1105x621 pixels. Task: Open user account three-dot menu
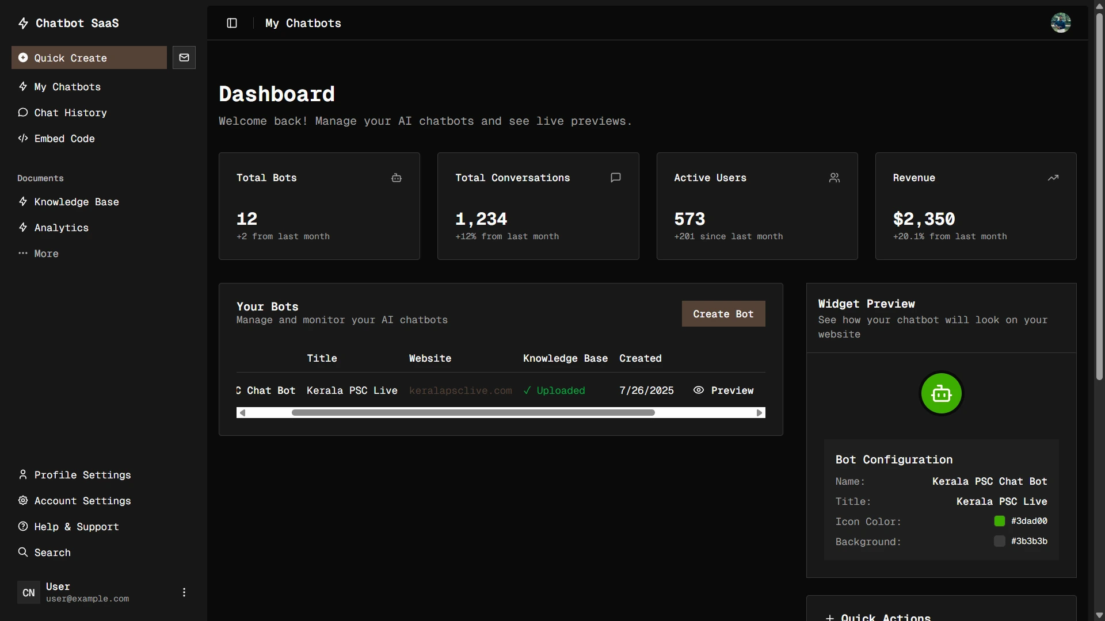coord(184,592)
